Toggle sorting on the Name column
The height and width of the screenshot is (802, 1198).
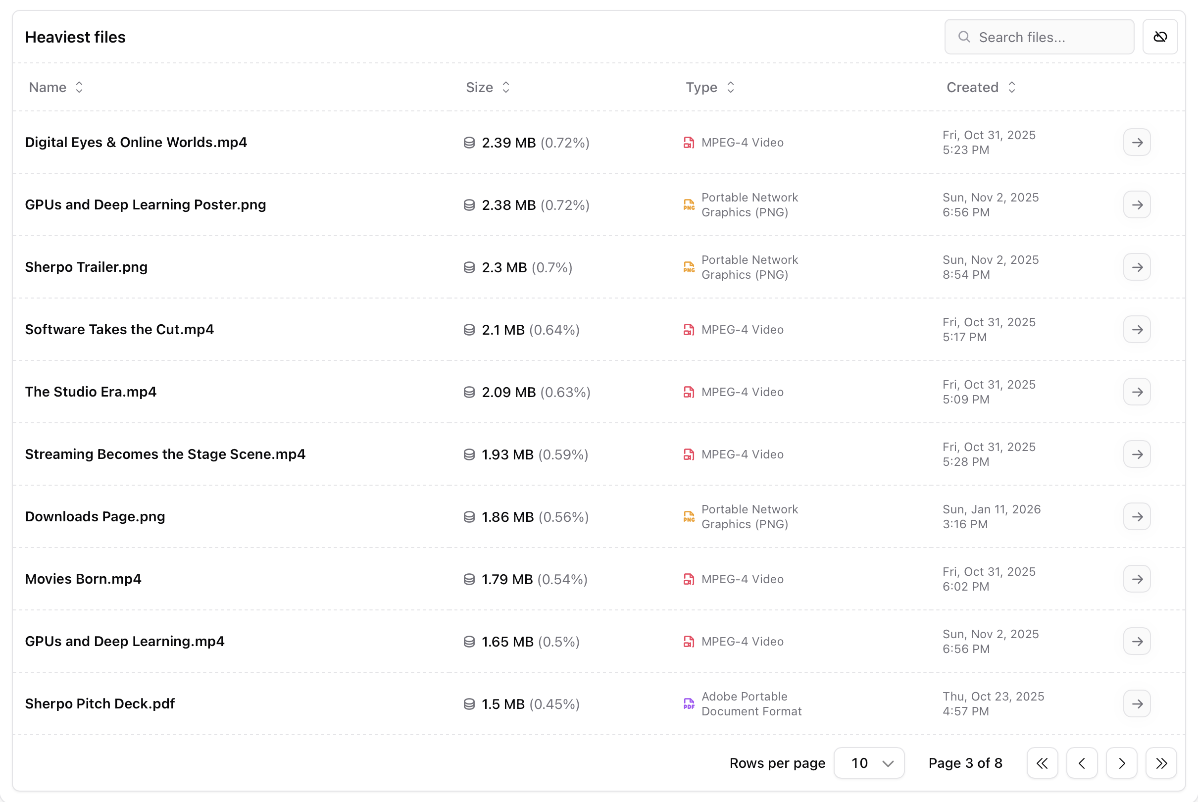[80, 87]
